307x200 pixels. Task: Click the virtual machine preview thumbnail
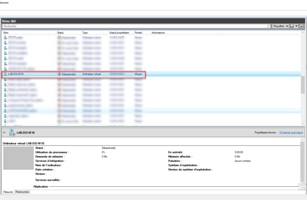tap(18, 158)
